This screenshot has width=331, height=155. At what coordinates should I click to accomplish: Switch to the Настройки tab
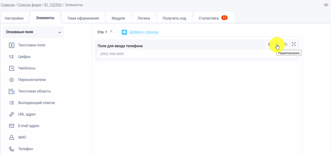pos(14,18)
